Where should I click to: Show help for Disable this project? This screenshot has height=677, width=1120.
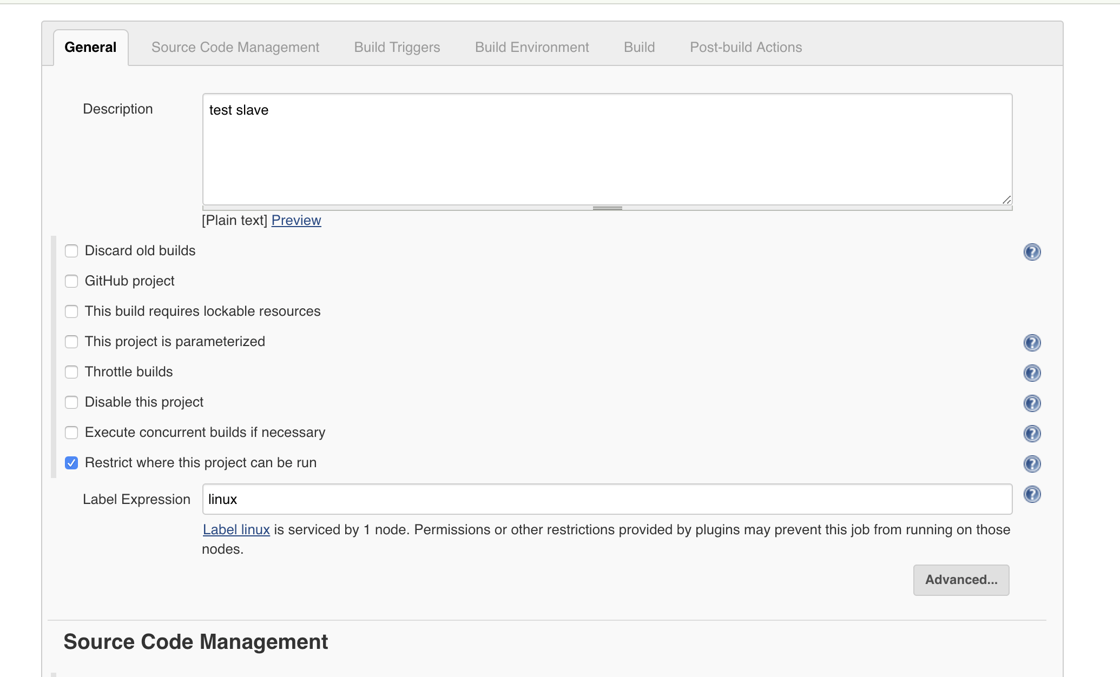click(x=1032, y=403)
